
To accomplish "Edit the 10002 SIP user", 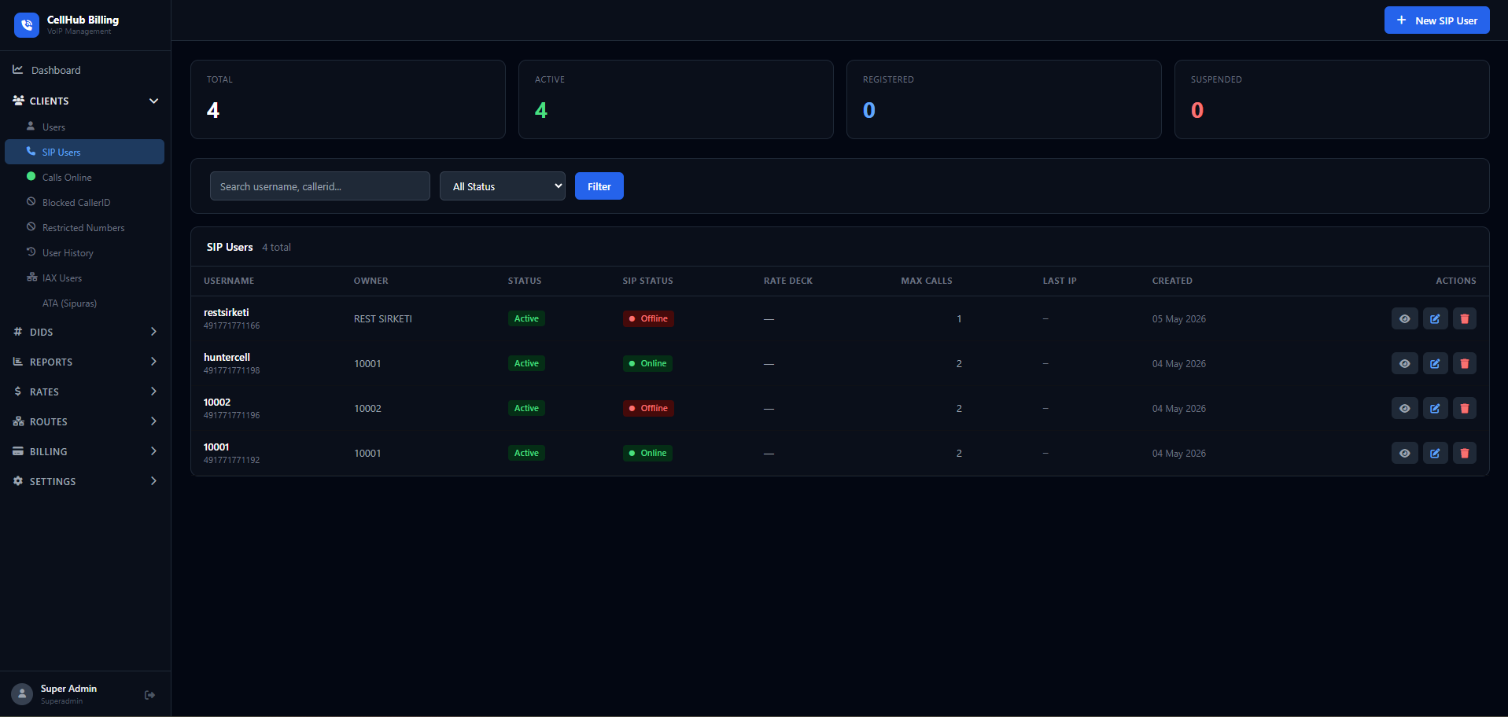I will click(1435, 408).
